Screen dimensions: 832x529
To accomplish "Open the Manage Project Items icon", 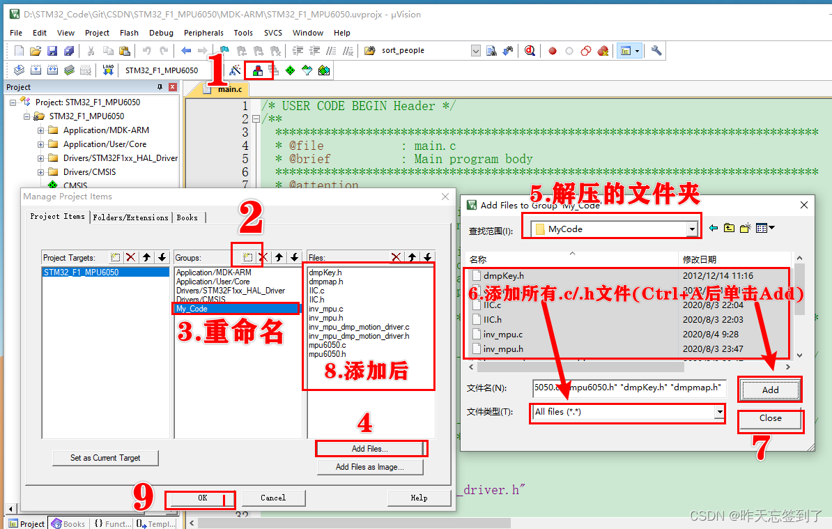I will click(x=258, y=70).
